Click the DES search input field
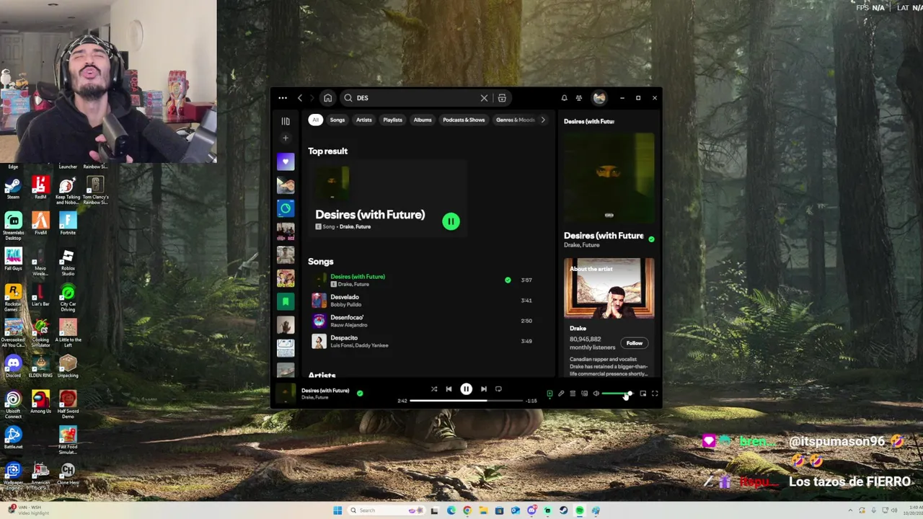 (416, 98)
